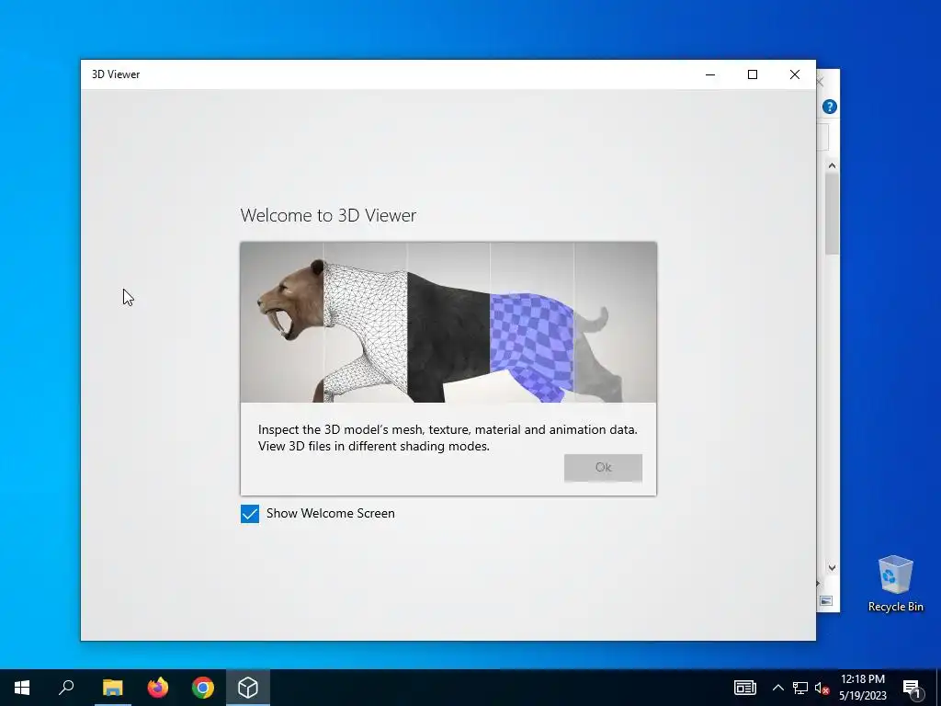Click the Welcome to 3D Viewer heading
The width and height of the screenshot is (941, 706).
click(328, 215)
